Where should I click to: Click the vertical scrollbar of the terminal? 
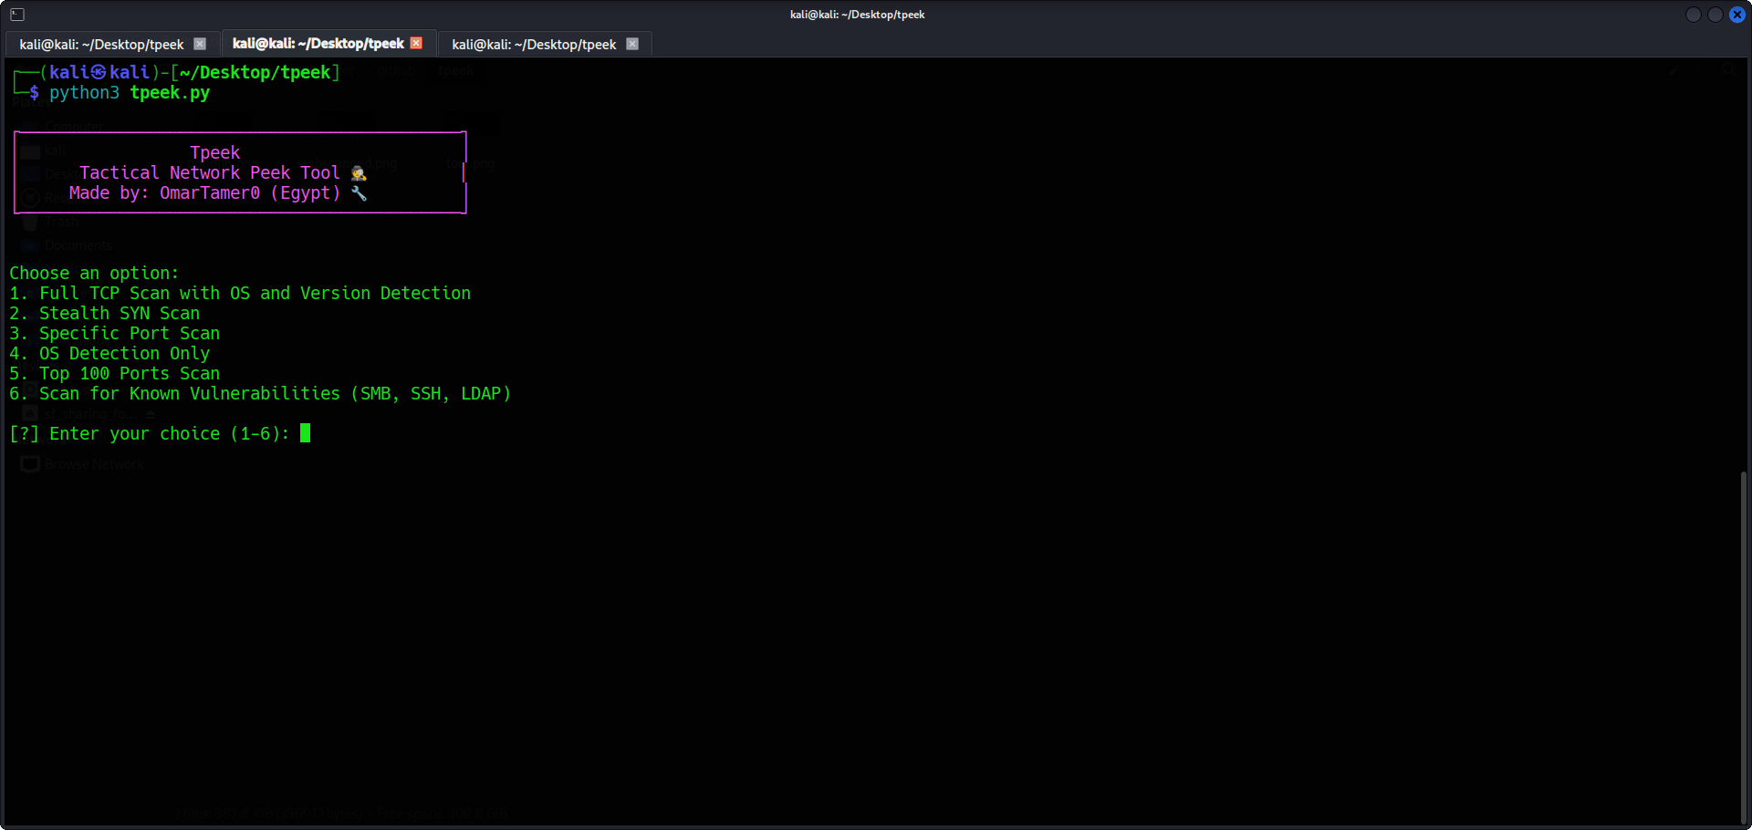click(1744, 638)
